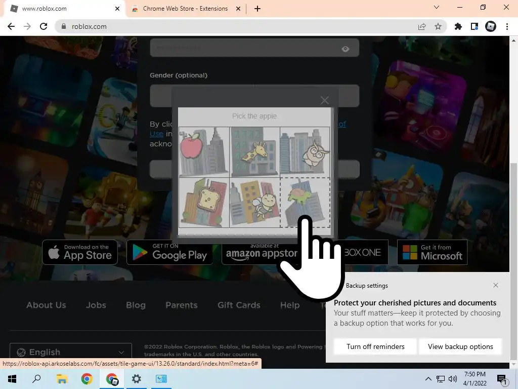Open File Explorer from taskbar
518x389 pixels.
tap(62, 379)
